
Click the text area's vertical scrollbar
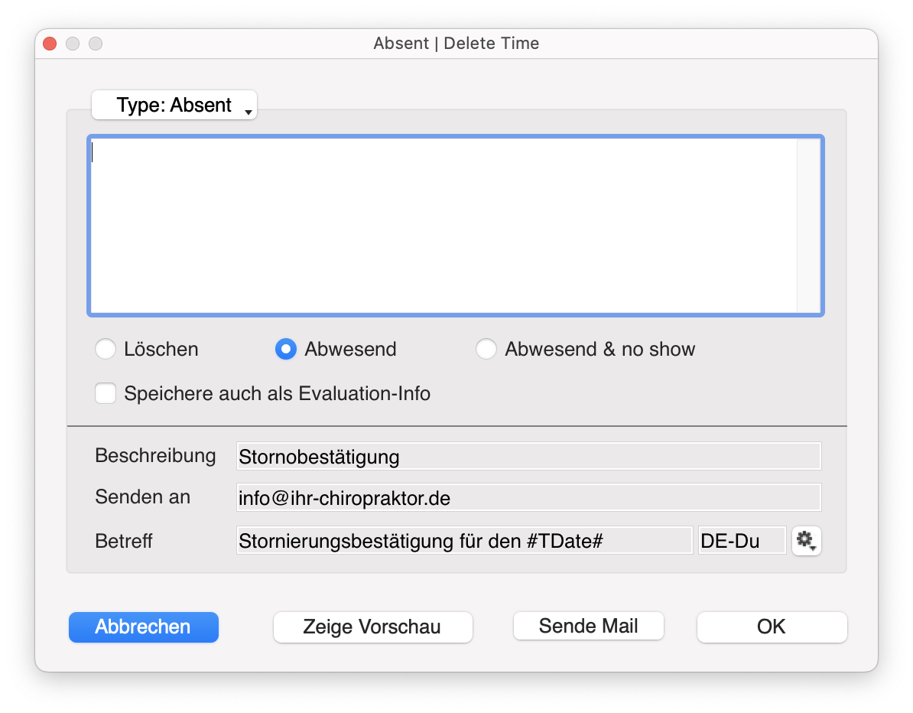tap(807, 226)
